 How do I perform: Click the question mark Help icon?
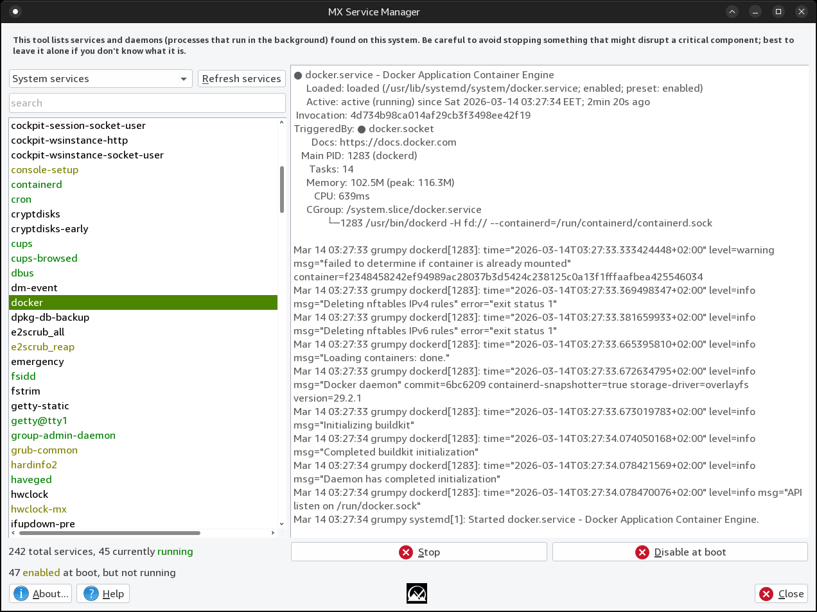(x=92, y=593)
